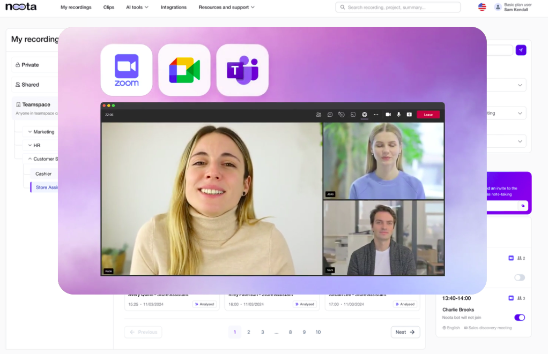The height and width of the screenshot is (354, 548).
Task: Click the Zoom app icon
Action: (x=127, y=70)
